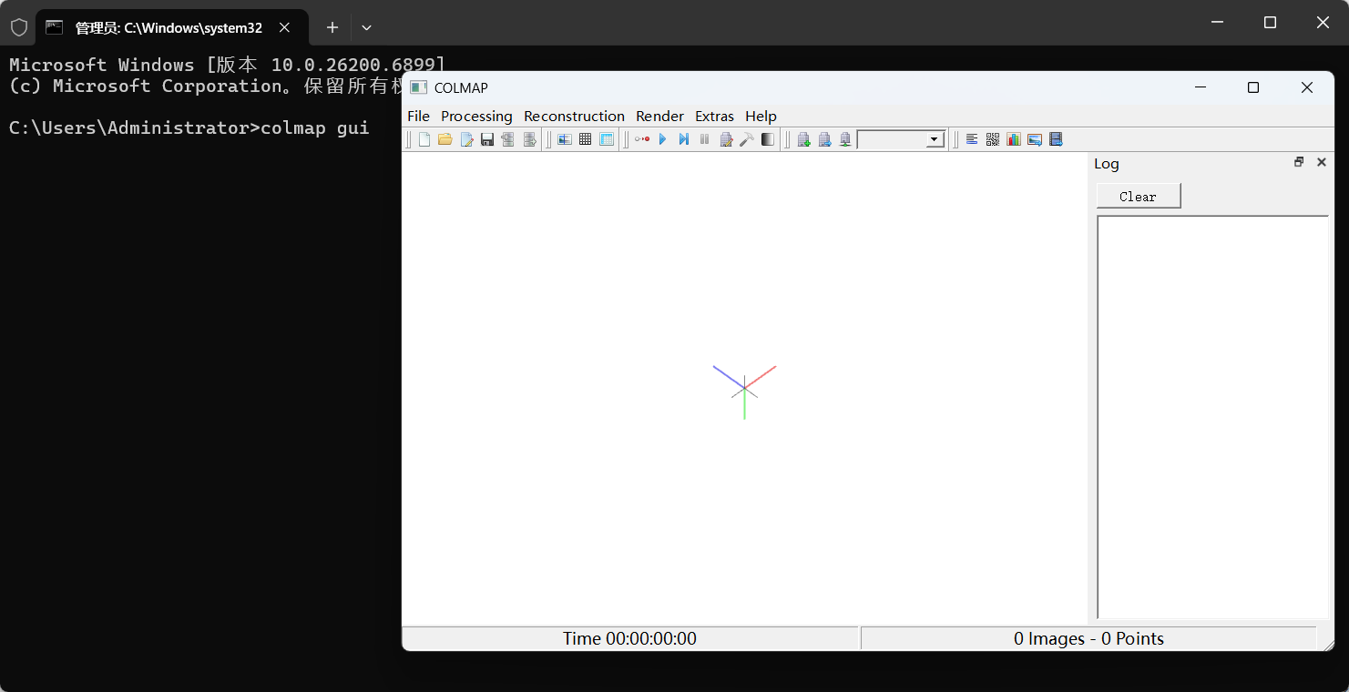Step reconstruction forward one image
1349x692 pixels.
click(x=683, y=138)
